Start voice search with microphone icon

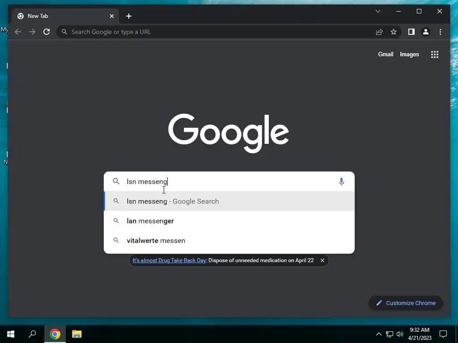[x=341, y=181]
